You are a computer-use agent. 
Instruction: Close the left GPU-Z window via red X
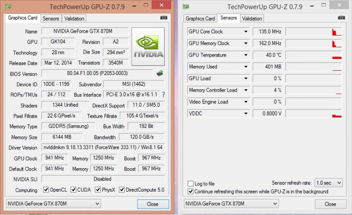pos(161,5)
